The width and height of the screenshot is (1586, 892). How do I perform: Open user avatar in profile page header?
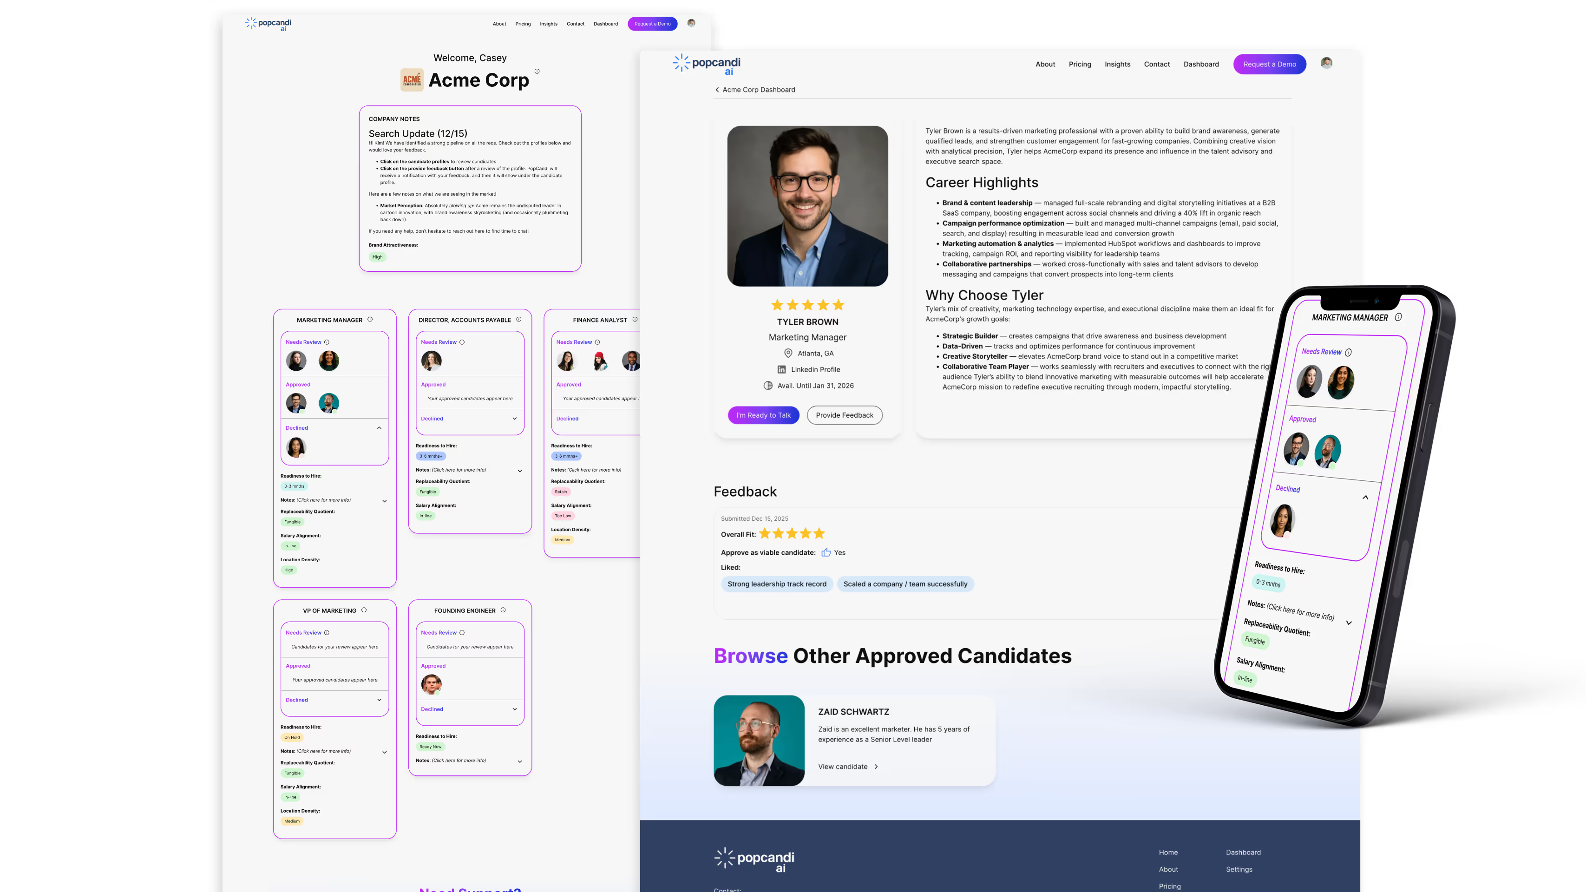[x=1326, y=63]
